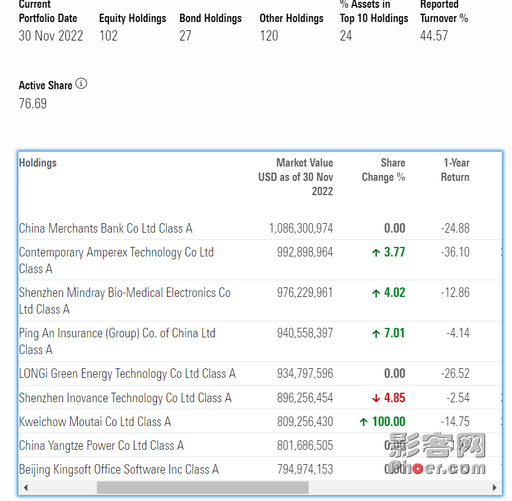Open China Merchants Bank Co Ltd Class A
512x501 pixels.
105,228
